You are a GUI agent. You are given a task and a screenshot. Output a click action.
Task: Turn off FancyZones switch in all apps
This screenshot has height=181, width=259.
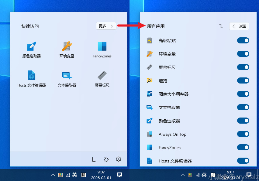point(243,147)
